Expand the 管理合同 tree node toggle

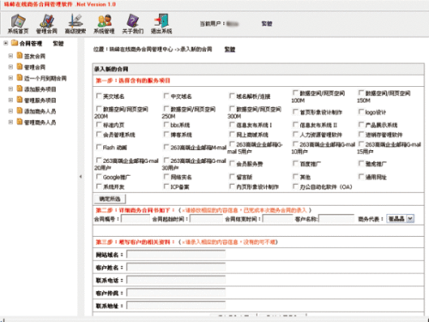pos(10,67)
